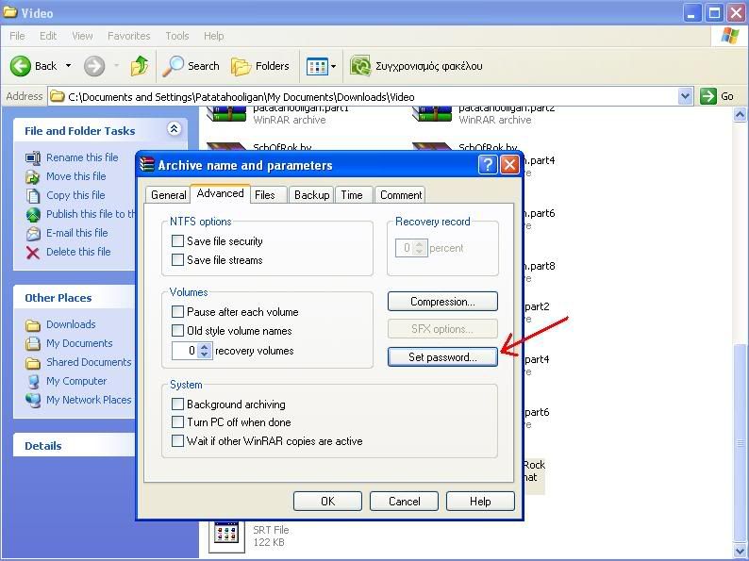Click E-mail this file envelope icon
Viewport: 749px width, 561px height.
pyautogui.click(x=33, y=233)
